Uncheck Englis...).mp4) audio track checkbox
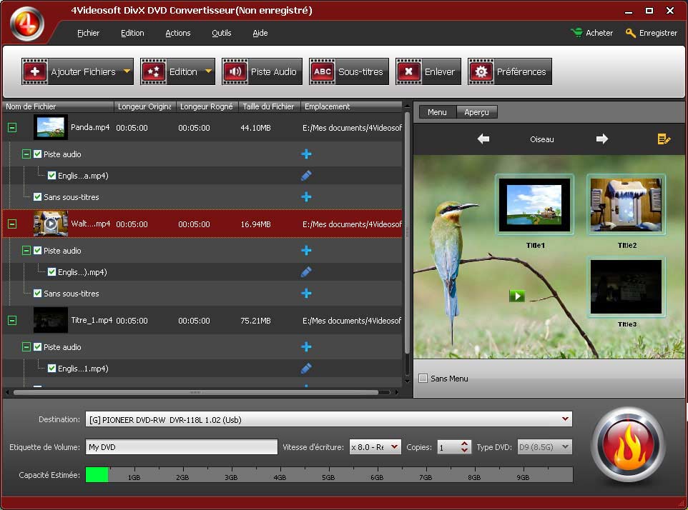The height and width of the screenshot is (510, 688). click(x=51, y=271)
